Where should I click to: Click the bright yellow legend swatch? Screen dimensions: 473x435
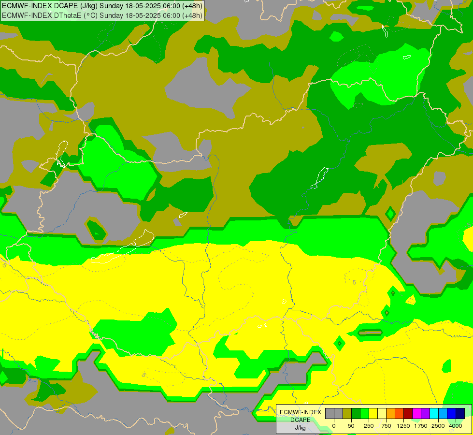373,413
